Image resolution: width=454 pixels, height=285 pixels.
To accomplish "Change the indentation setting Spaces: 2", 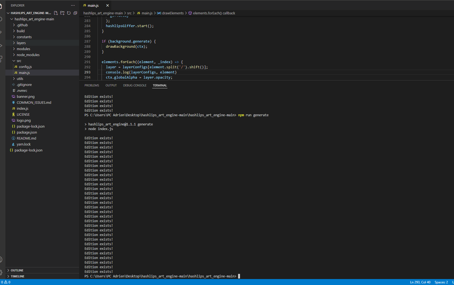I will [x=442, y=282].
